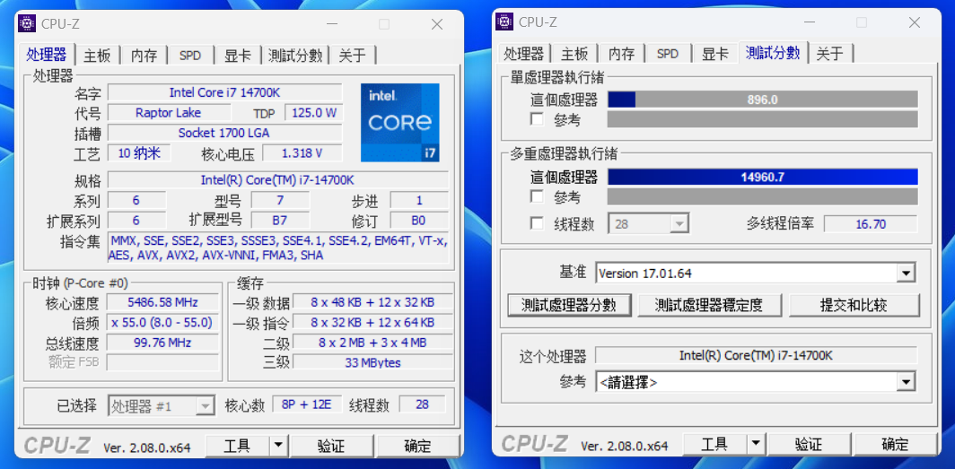Open 測試分數 tab in left CPU-Z window
The height and width of the screenshot is (469, 955).
295,56
